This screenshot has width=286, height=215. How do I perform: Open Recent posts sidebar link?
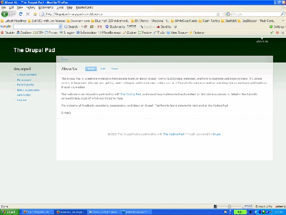coord(25,85)
